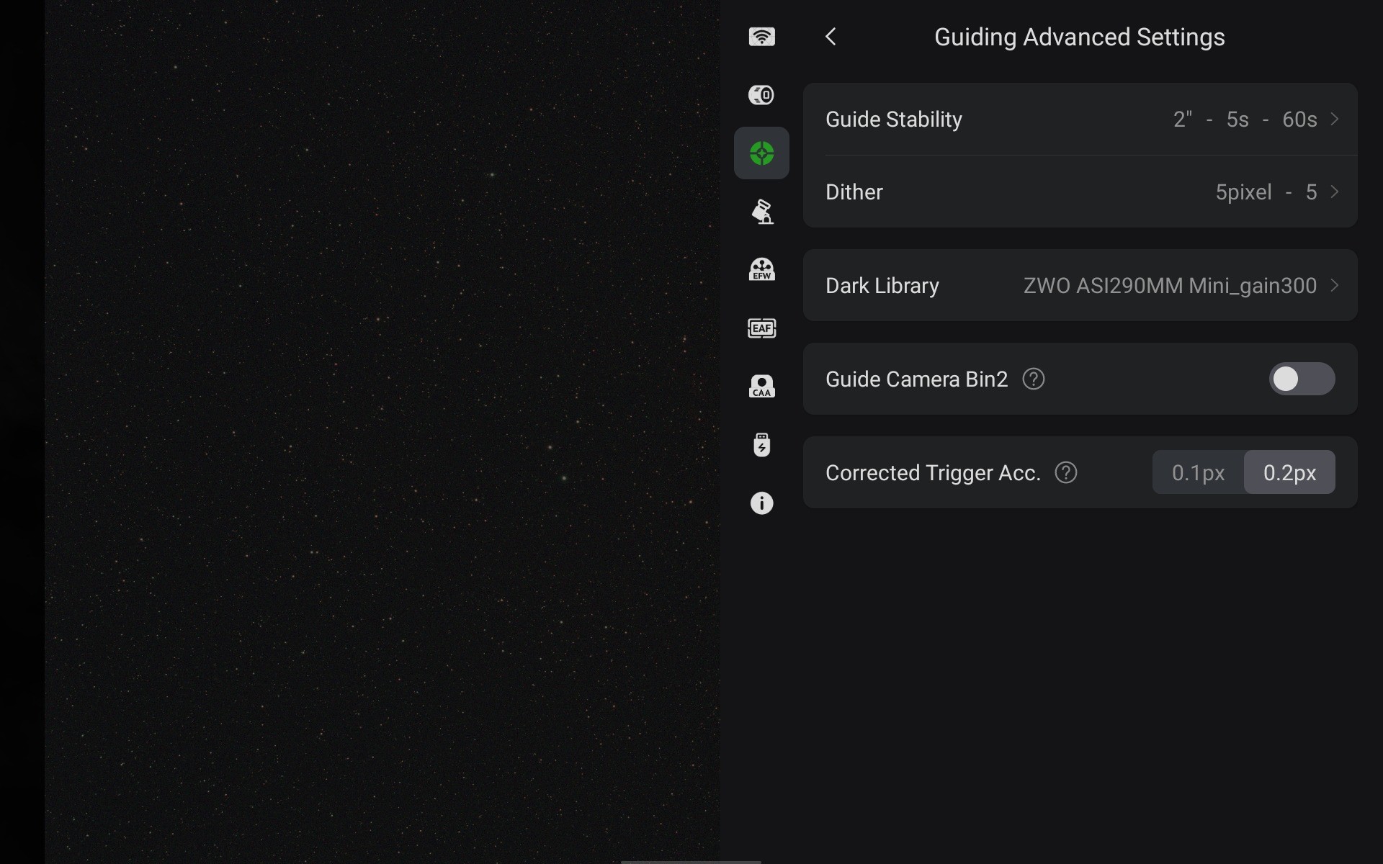Click the star field preview image
The width and height of the screenshot is (1383, 864).
pos(382,432)
